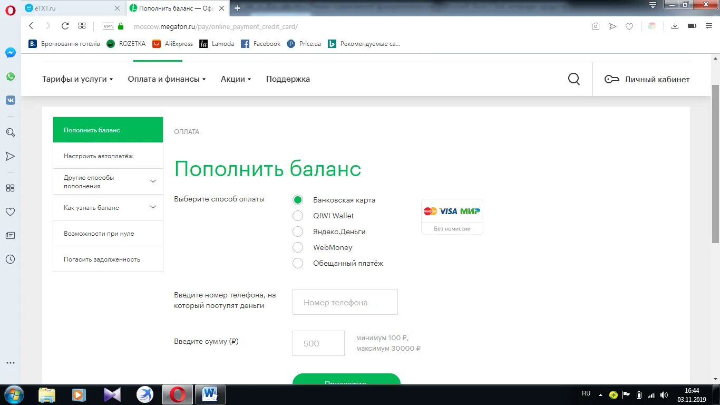Open the Lamoda bookmark
The image size is (720, 405).
(x=217, y=44)
